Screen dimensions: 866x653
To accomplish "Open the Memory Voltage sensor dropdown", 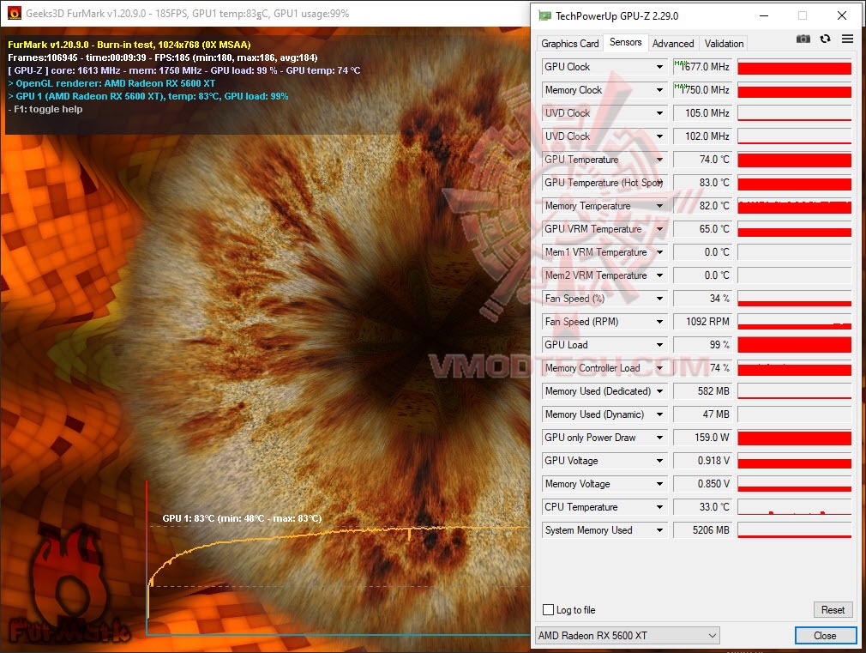I will click(x=659, y=484).
